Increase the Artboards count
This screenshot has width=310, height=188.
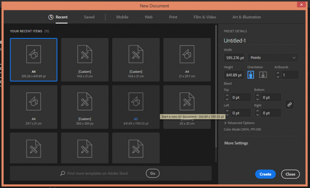(x=278, y=73)
